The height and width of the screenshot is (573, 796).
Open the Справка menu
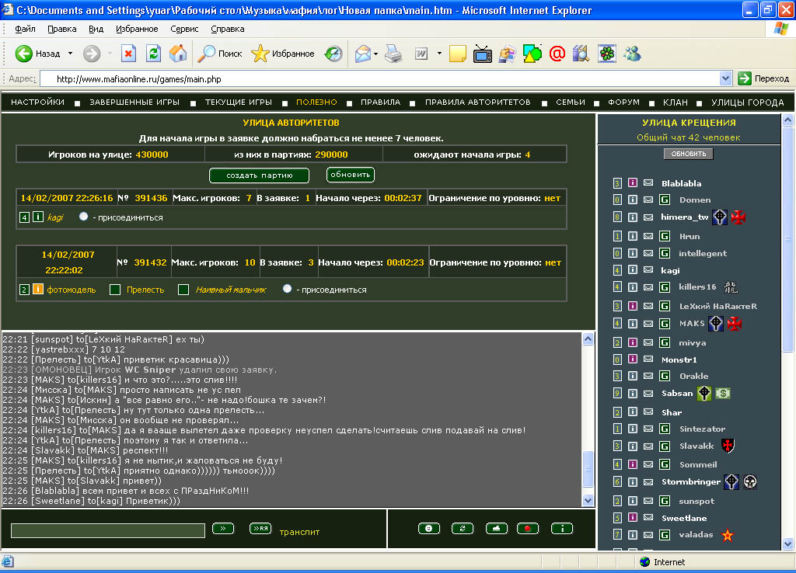[228, 29]
